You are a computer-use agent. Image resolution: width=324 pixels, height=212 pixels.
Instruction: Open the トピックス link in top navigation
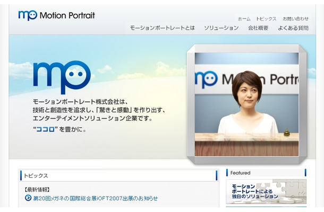266,19
